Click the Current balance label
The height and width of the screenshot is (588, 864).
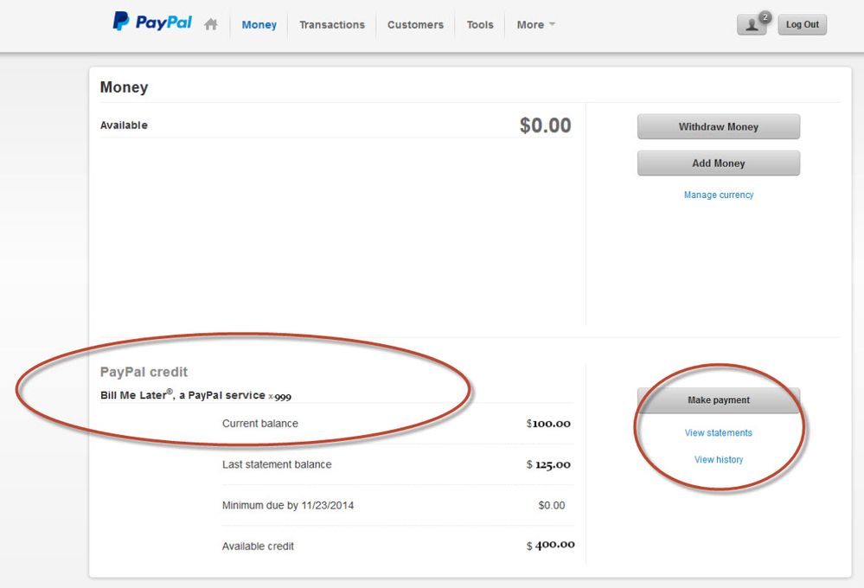click(260, 423)
